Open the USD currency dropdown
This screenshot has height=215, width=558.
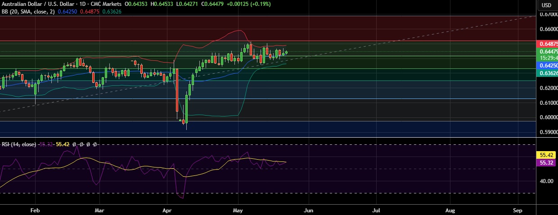click(546, 5)
